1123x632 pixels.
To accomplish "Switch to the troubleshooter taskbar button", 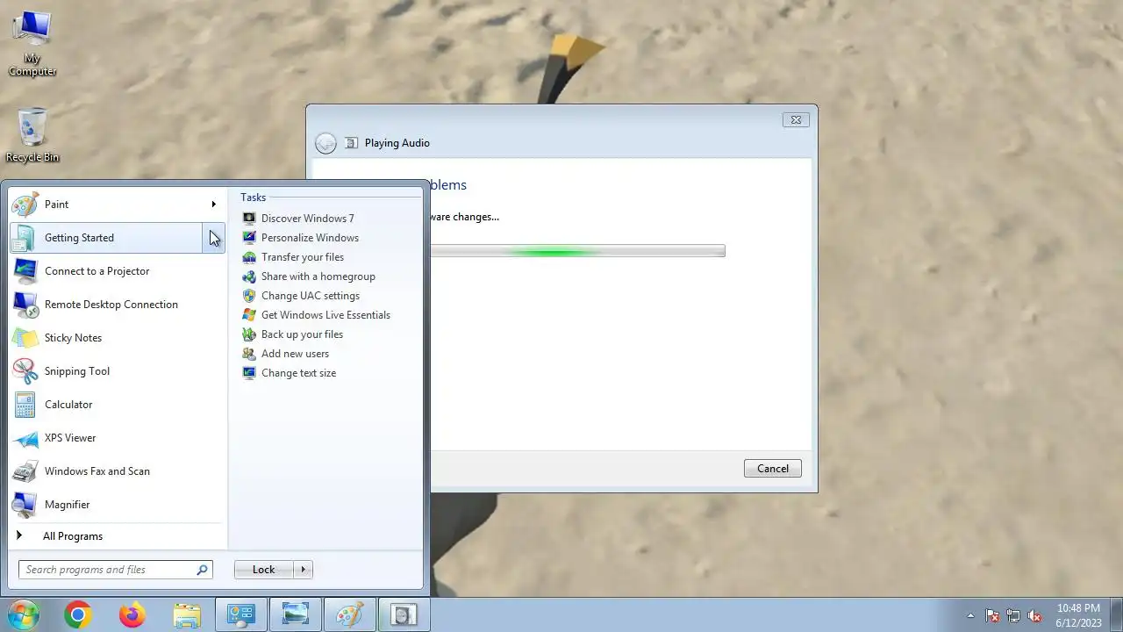I will coord(404,615).
